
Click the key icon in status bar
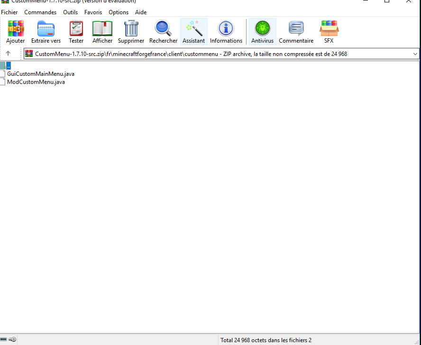[13, 339]
